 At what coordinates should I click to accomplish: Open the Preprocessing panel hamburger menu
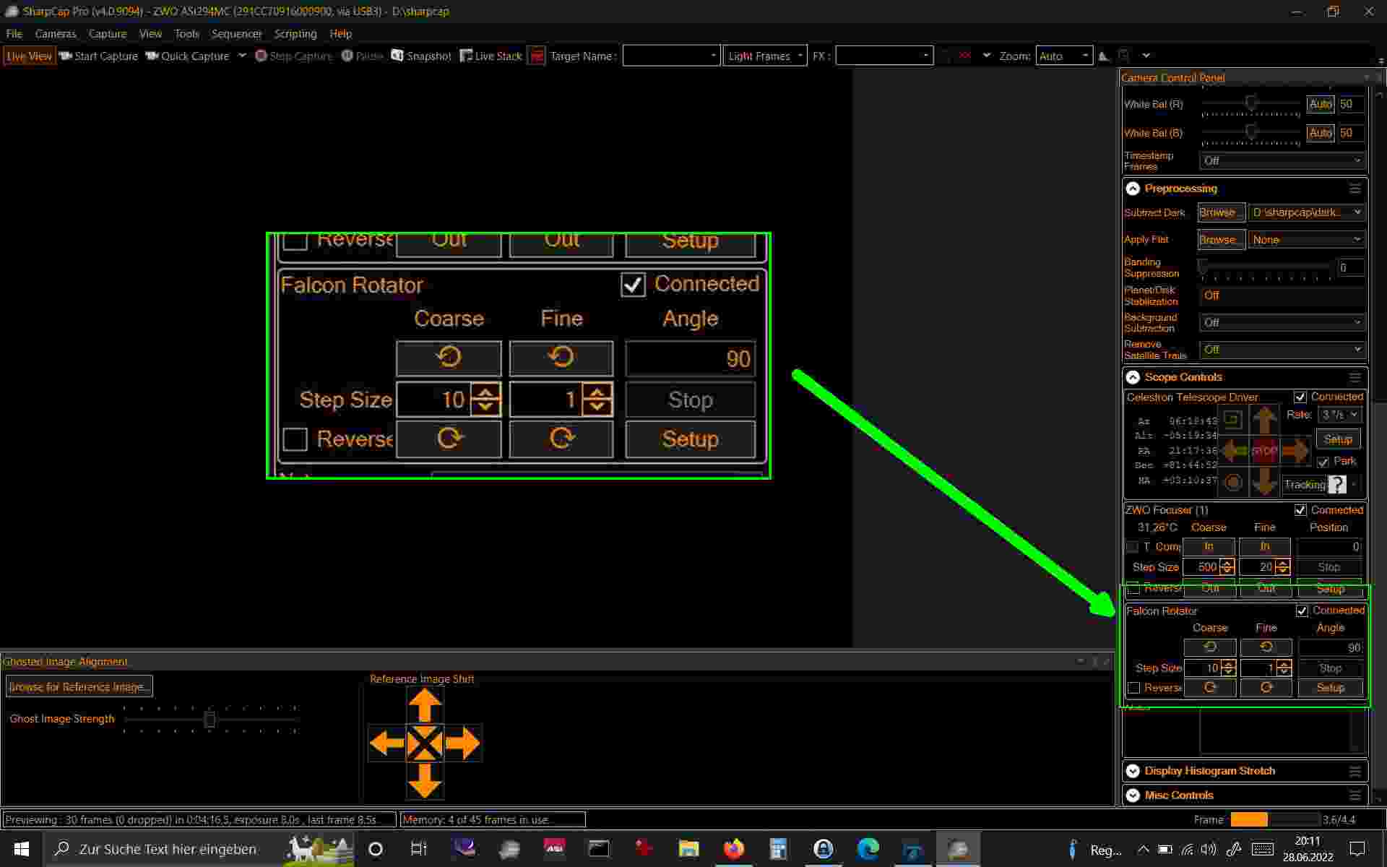click(x=1354, y=189)
